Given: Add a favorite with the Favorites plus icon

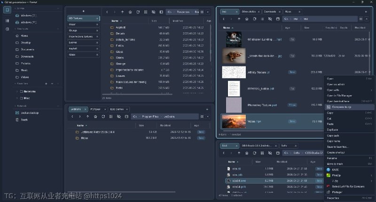Looking at the screenshot, I should (46, 84).
